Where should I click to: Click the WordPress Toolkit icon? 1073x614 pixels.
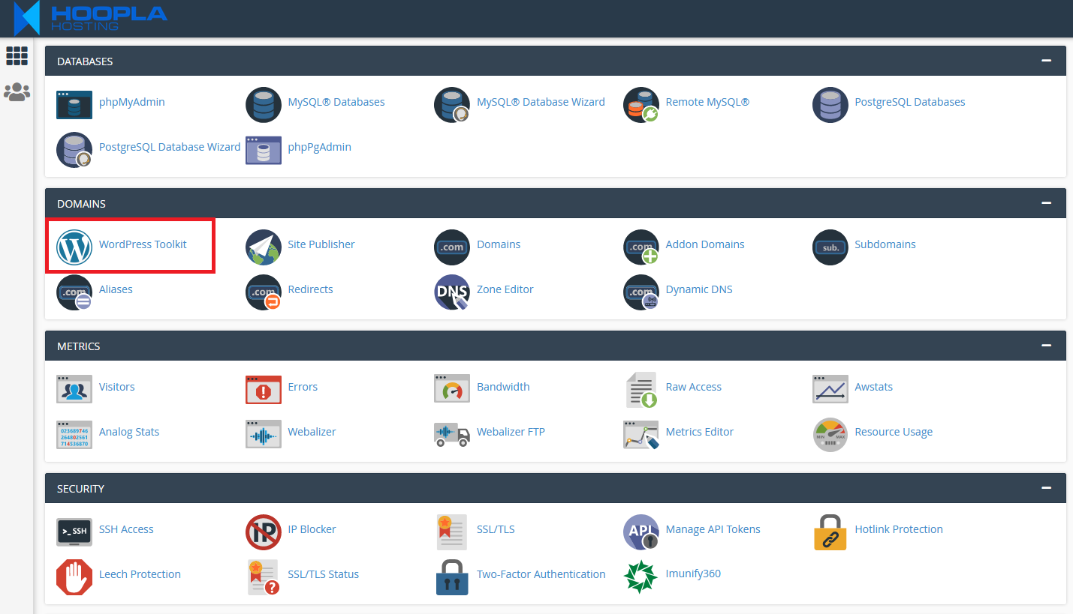tap(74, 247)
